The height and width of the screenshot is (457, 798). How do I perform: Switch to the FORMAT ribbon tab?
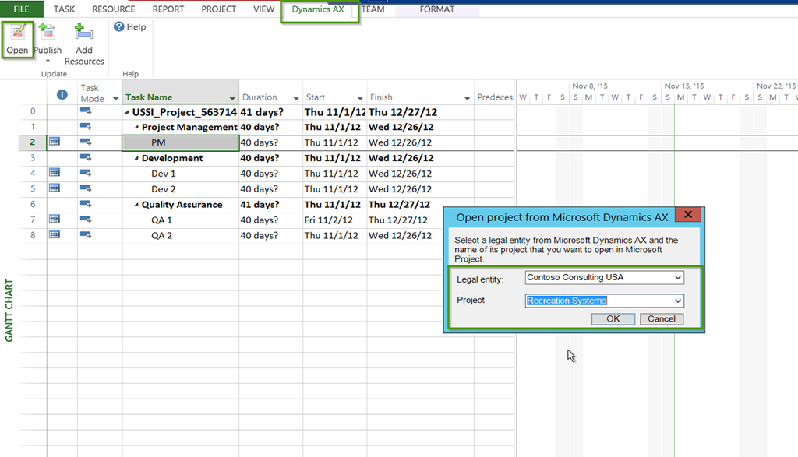(x=437, y=9)
